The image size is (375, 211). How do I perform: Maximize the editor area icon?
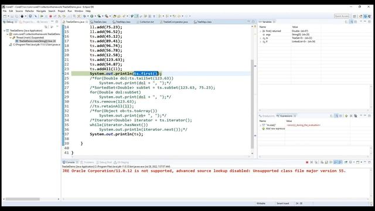point(253,22)
